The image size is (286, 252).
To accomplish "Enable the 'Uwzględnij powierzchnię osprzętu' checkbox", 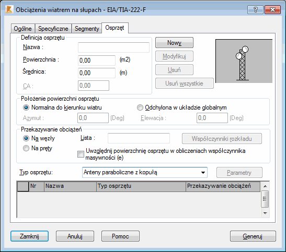I will (x=81, y=154).
